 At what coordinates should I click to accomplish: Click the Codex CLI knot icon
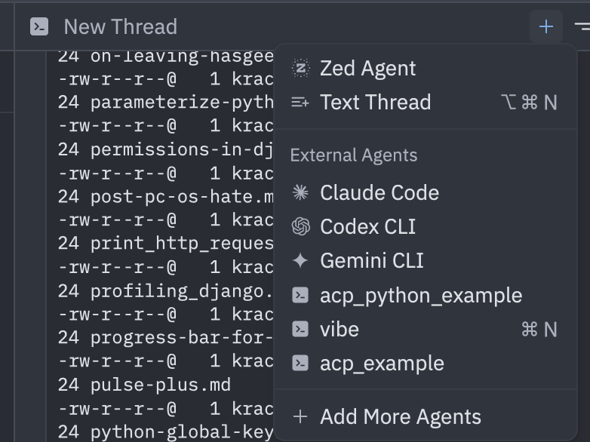coord(300,227)
